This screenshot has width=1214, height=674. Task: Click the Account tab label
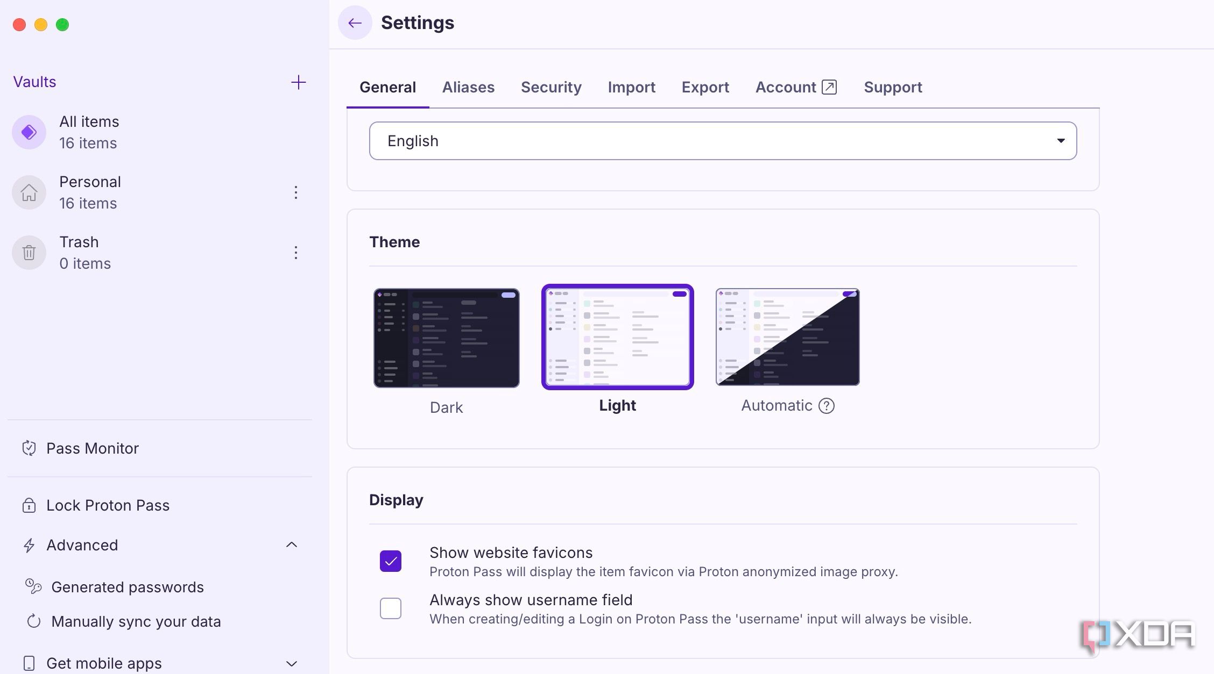[x=786, y=87]
